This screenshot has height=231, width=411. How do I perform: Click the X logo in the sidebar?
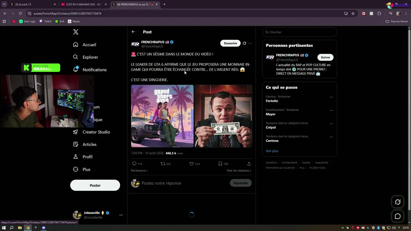coord(76,32)
